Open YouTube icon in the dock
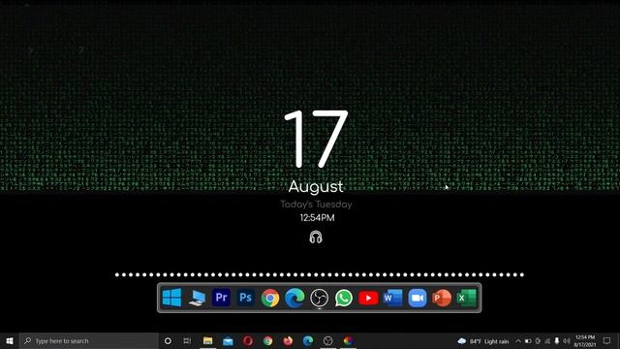The height and width of the screenshot is (349, 620). click(368, 298)
